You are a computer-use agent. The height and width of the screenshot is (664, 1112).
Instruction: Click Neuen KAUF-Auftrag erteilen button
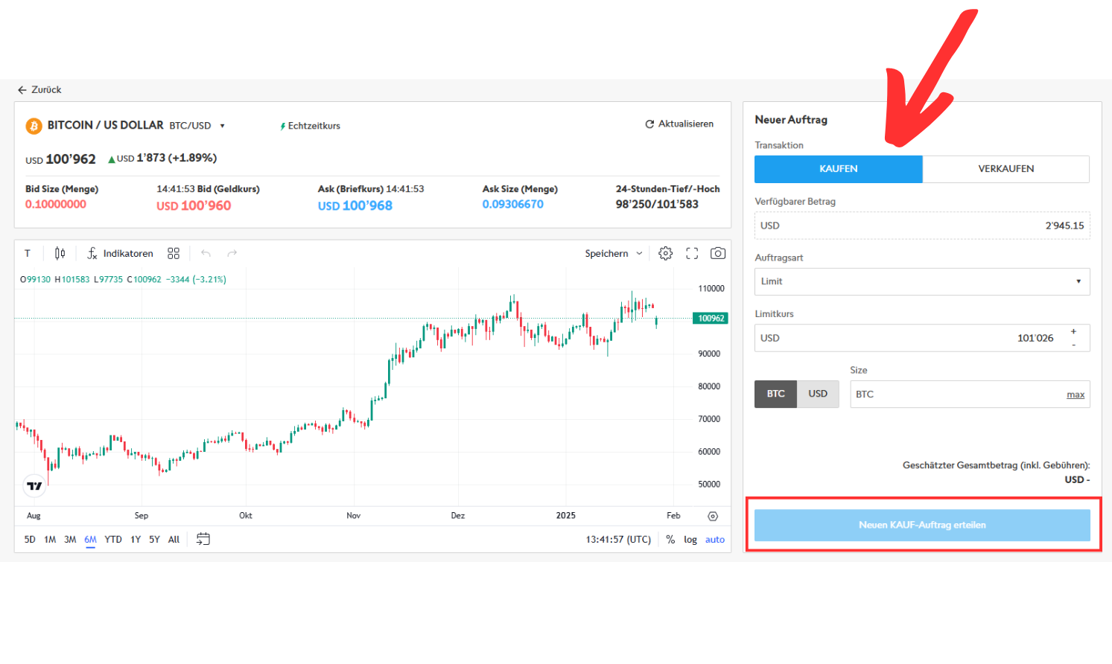coord(922,525)
